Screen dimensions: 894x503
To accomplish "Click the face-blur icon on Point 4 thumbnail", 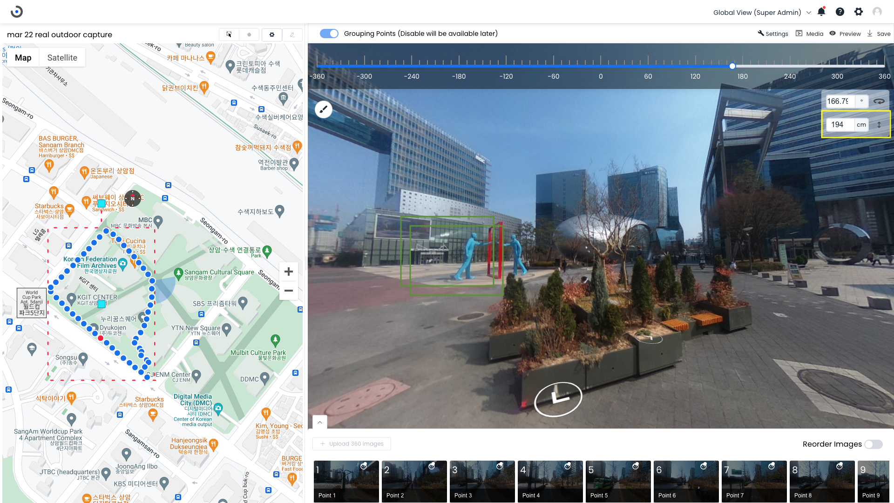I will coord(568,466).
